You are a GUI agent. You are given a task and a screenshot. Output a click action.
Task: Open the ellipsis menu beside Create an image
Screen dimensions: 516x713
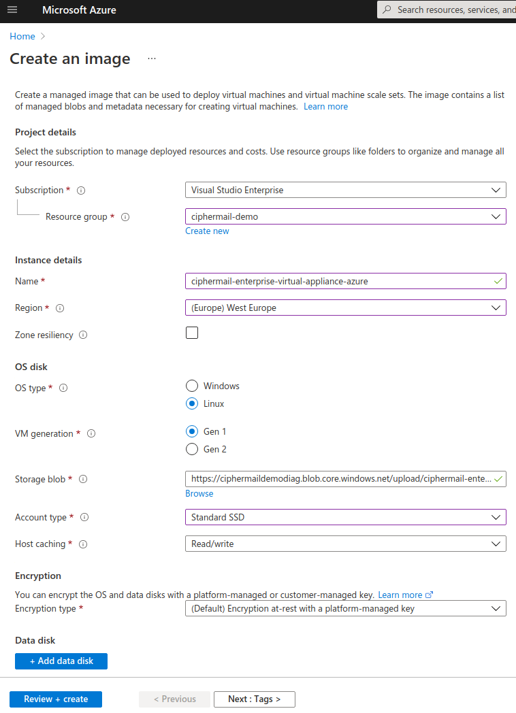click(x=151, y=59)
